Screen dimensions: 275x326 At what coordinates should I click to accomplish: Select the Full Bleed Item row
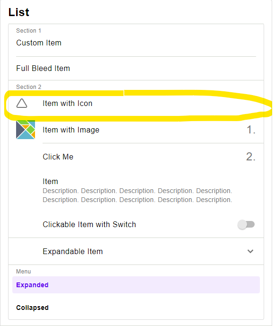[136, 69]
